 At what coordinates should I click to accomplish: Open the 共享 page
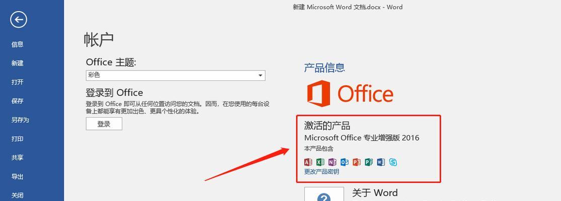pyautogui.click(x=18, y=157)
